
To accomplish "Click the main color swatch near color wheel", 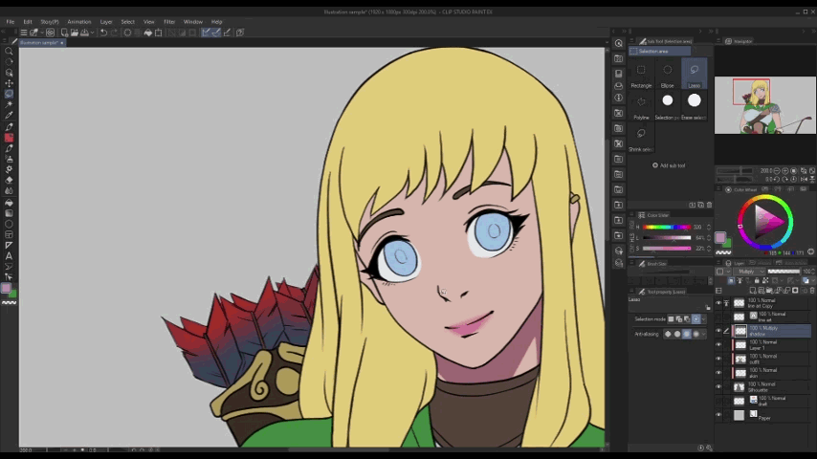I will [720, 237].
